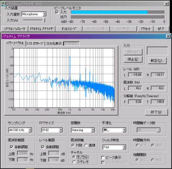Click the 較正(C) calibration button
172x169 pixels.
coord(157,61)
